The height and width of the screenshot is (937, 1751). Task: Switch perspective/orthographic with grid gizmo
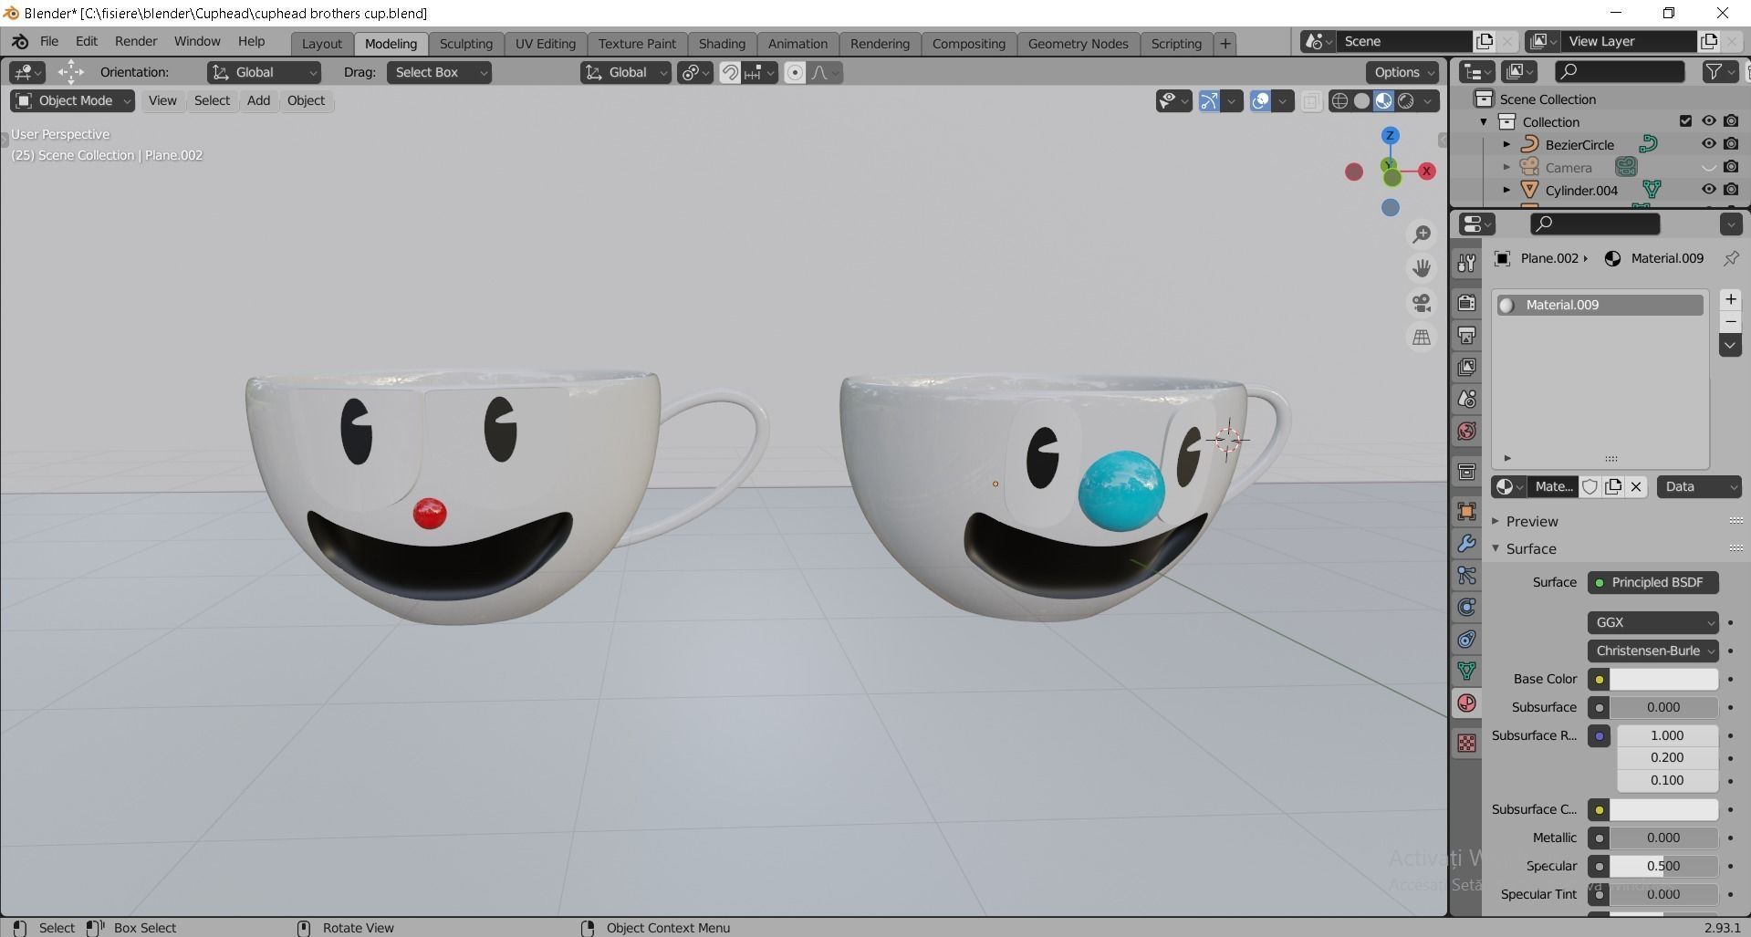[1422, 338]
